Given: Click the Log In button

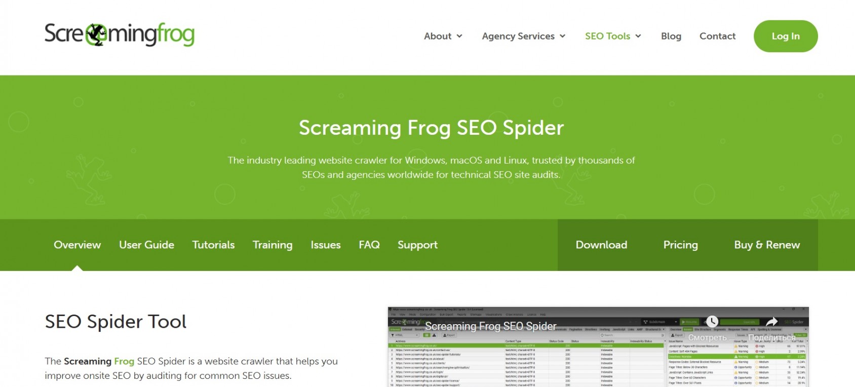Looking at the screenshot, I should (786, 36).
